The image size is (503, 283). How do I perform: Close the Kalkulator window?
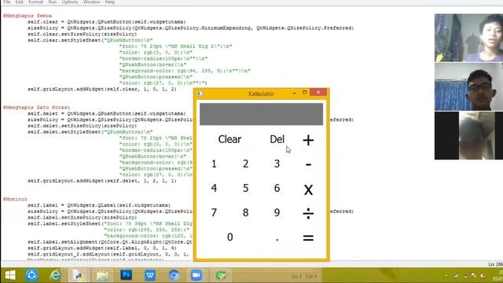pyautogui.click(x=318, y=93)
